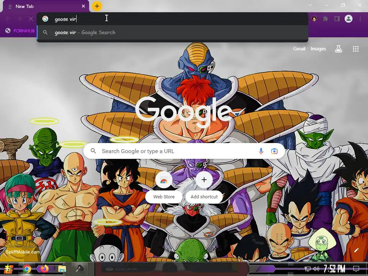Open the tab search chevron
The image size is (368, 276).
[310, 5]
